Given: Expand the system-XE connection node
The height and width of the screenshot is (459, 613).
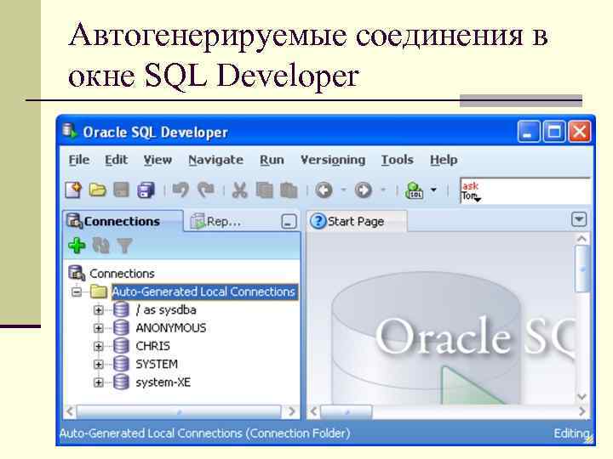Looking at the screenshot, I should click(99, 382).
